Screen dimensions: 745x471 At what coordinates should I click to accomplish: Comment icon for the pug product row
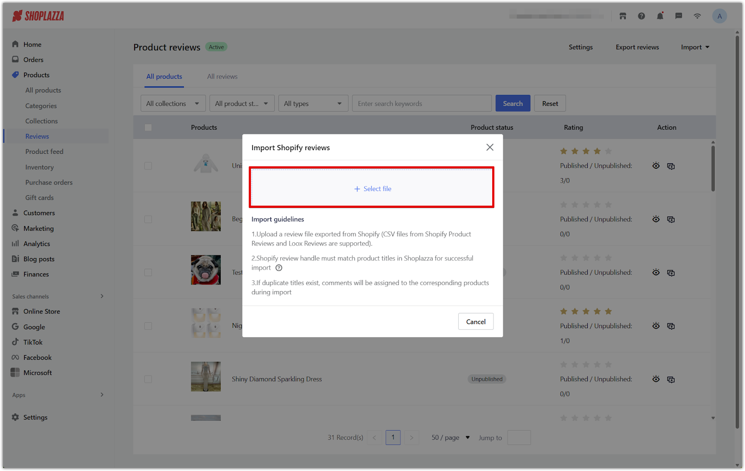[671, 272]
